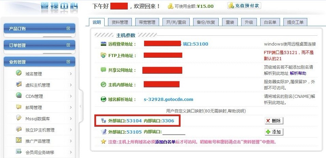Click the 邮局管理 mail icon
This screenshot has width=326, height=158.
tap(19, 107)
